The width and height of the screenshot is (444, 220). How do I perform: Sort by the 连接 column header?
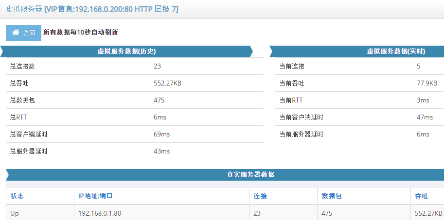260,196
